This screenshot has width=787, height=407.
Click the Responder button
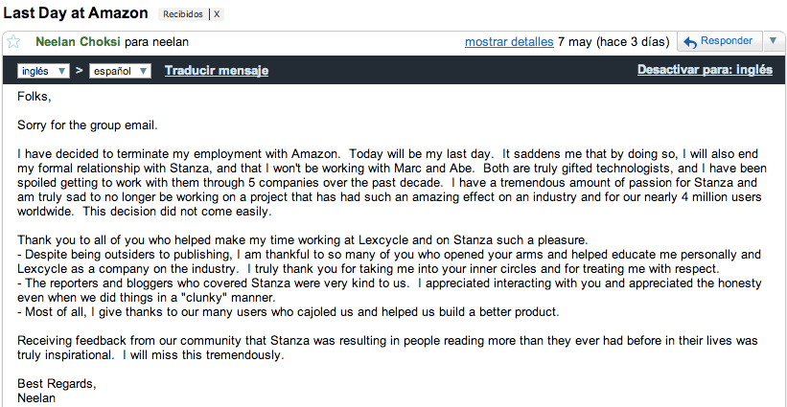[x=719, y=41]
